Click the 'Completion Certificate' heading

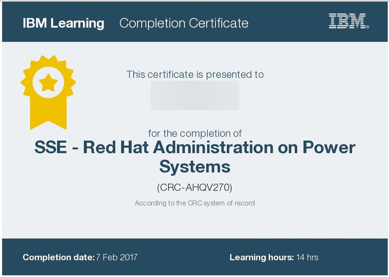184,23
